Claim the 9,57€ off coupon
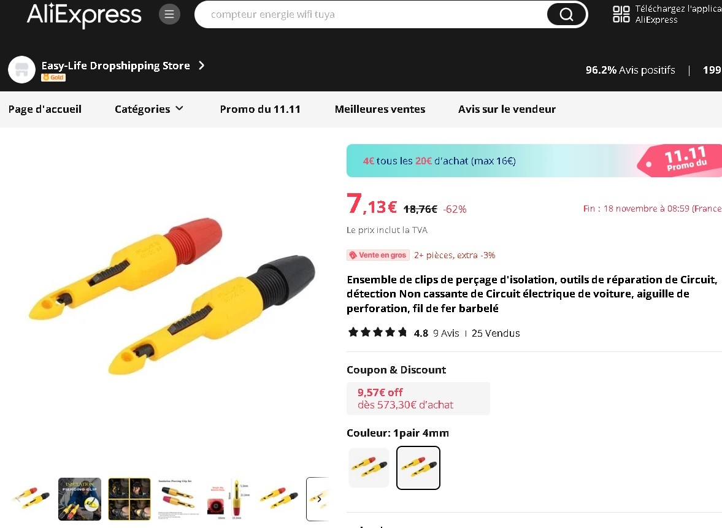Screen dimensions: 722x528 [418, 399]
